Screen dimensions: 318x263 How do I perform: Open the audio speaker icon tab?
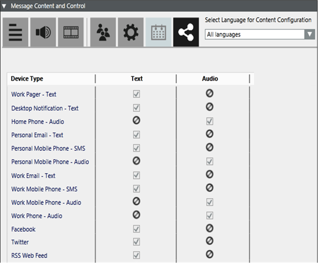43,32
